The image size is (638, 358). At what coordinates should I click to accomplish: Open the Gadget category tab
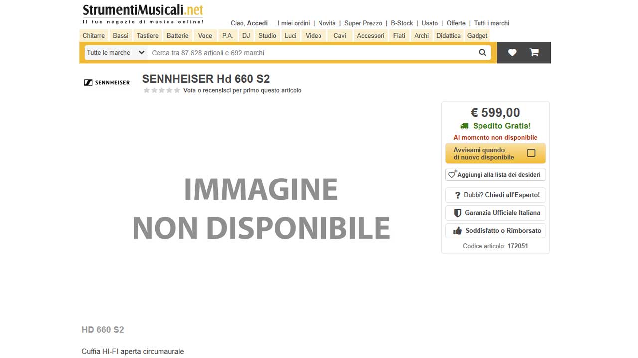pyautogui.click(x=477, y=36)
